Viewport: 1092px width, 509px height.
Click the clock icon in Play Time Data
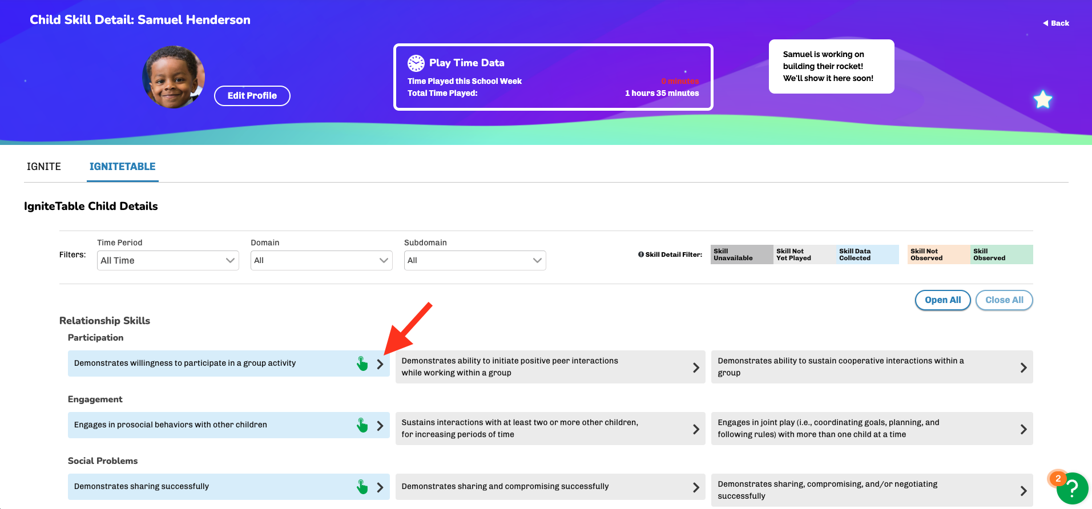coord(416,63)
